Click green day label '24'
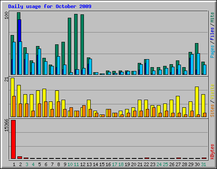 pyautogui.click(x=159, y=164)
